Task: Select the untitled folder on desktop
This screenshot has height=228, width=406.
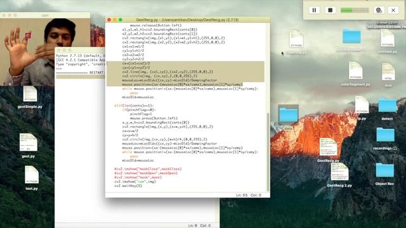Action: pyautogui.click(x=351, y=41)
